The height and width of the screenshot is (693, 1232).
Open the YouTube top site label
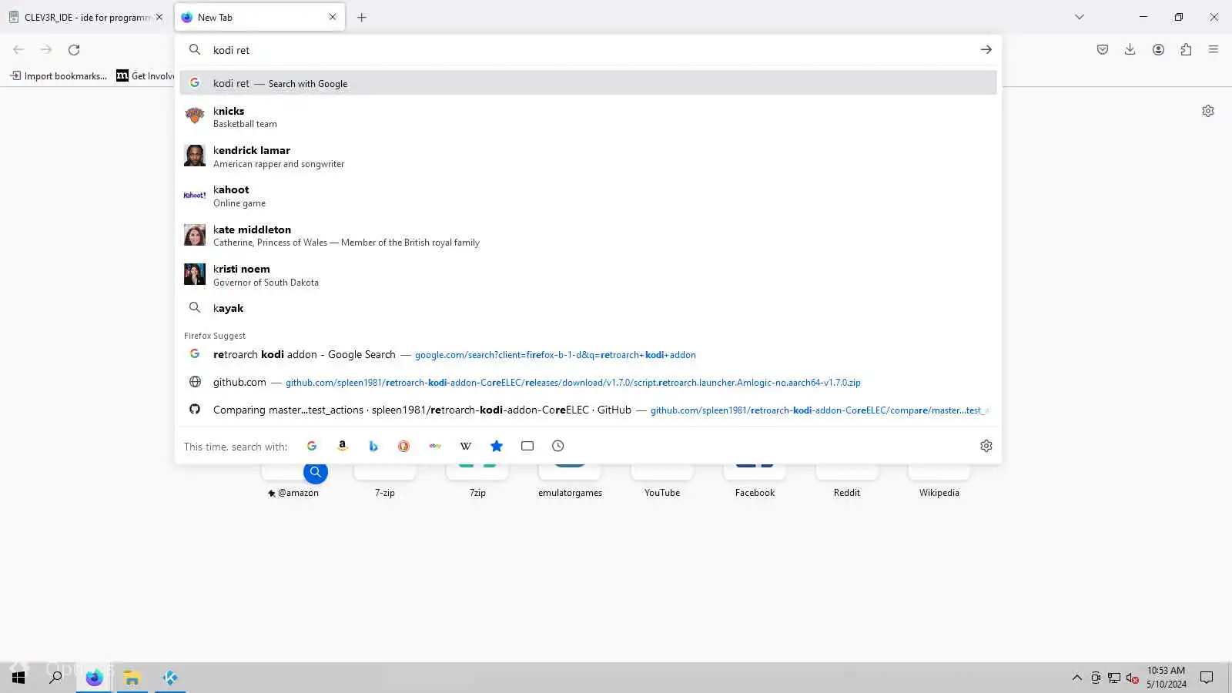[x=662, y=493]
